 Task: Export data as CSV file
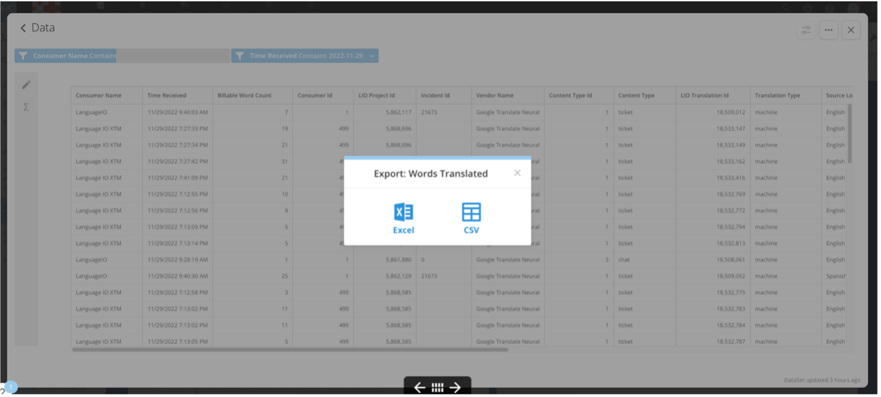pyautogui.click(x=471, y=218)
